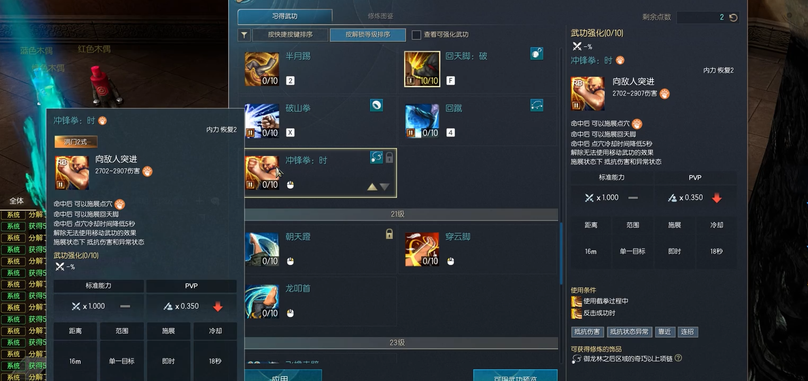Screen dimensions: 808x381
Task: Open the skill filter funnel icon
Action: [x=244, y=35]
